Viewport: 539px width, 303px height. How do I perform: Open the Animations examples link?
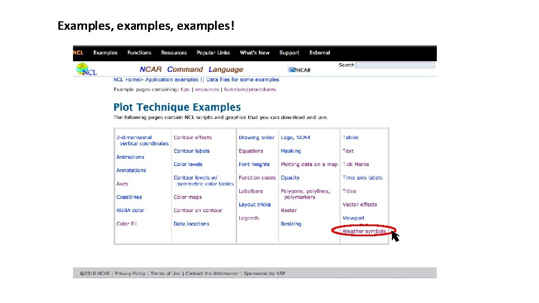pyautogui.click(x=130, y=157)
